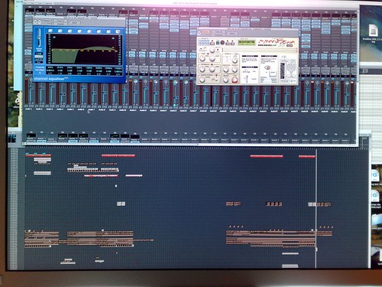Click the Audio 4 channel fader
This screenshot has width=382, height=287.
pyautogui.click(x=63, y=93)
